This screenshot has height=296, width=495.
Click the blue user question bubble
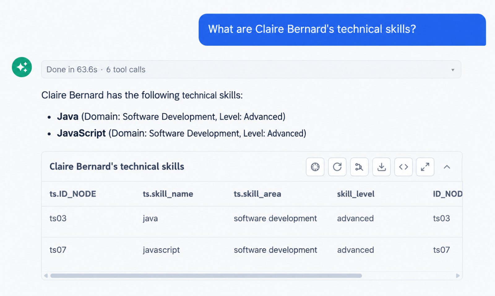342,29
